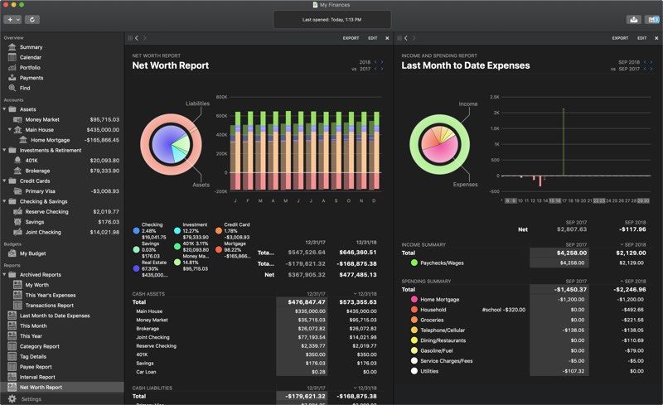This screenshot has height=405, width=663.
Task: Collapse the Investments & Retirement group
Action: (5, 150)
